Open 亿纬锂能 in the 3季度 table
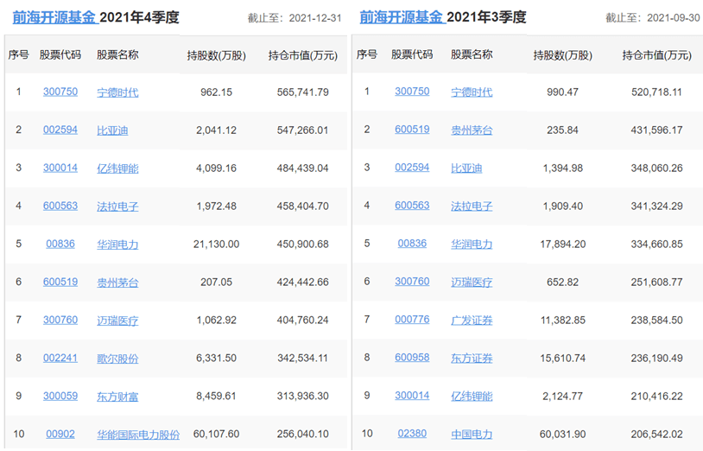The width and height of the screenshot is (703, 451). pos(472,396)
